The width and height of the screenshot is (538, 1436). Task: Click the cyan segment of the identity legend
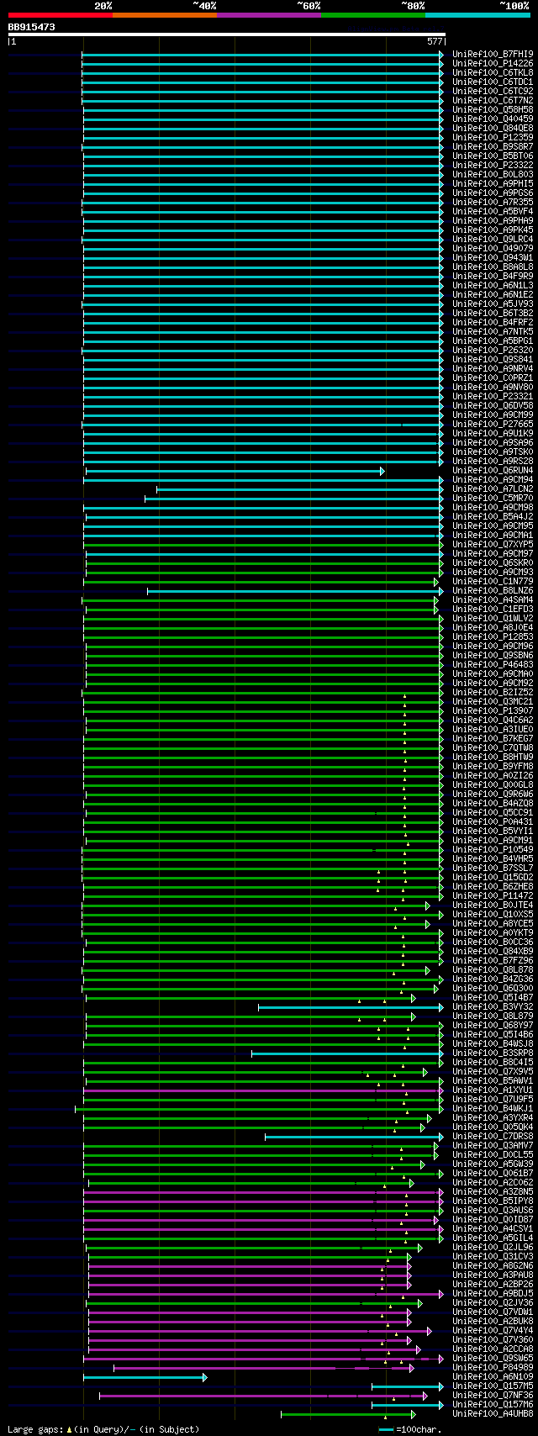(477, 14)
